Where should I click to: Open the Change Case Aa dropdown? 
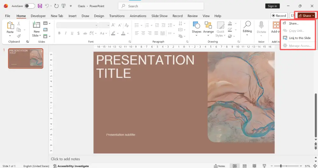(103, 33)
